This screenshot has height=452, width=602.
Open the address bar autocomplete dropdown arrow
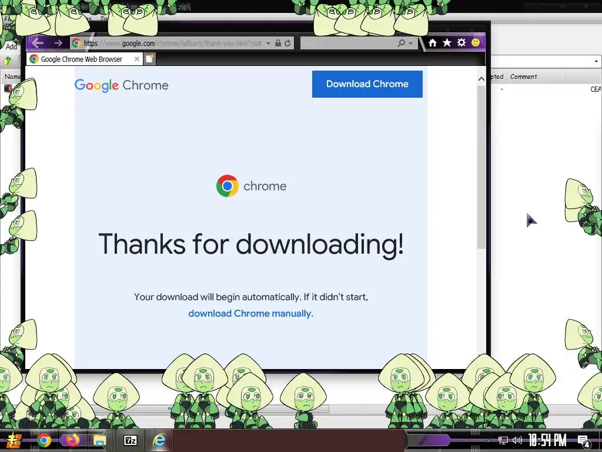coord(268,44)
